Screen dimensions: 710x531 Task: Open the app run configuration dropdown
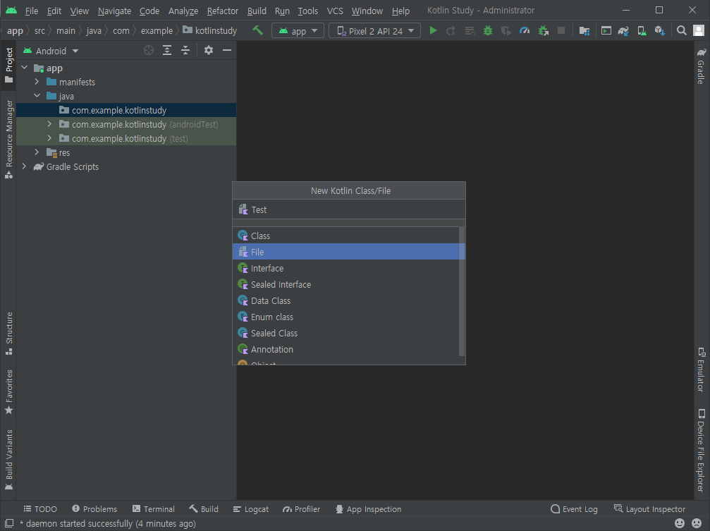[x=297, y=30]
